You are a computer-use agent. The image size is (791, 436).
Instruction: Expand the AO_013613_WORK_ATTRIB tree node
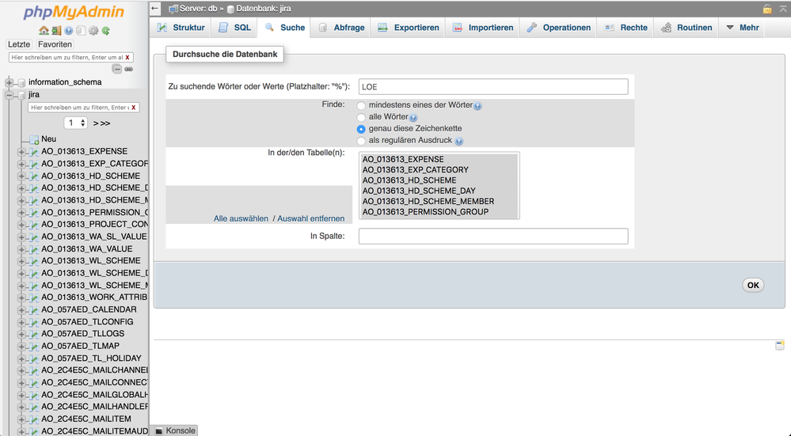coord(21,298)
